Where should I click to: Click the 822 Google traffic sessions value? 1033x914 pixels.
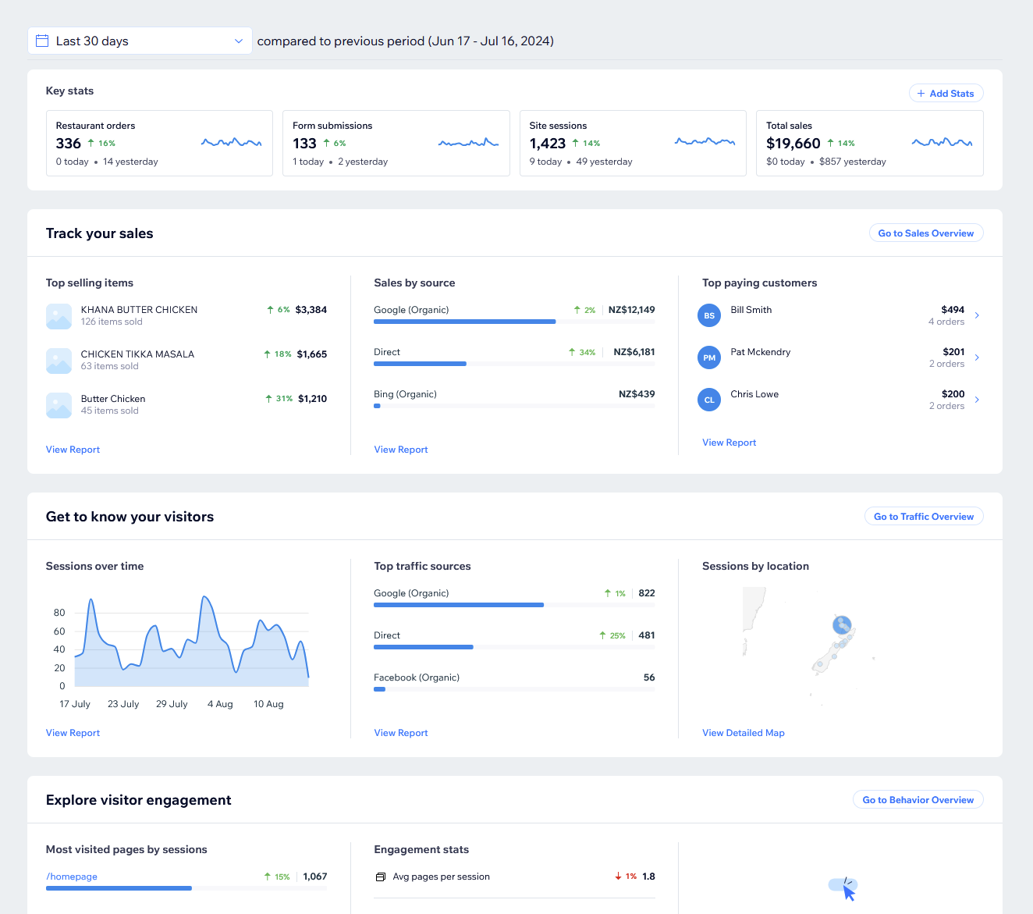coord(647,593)
